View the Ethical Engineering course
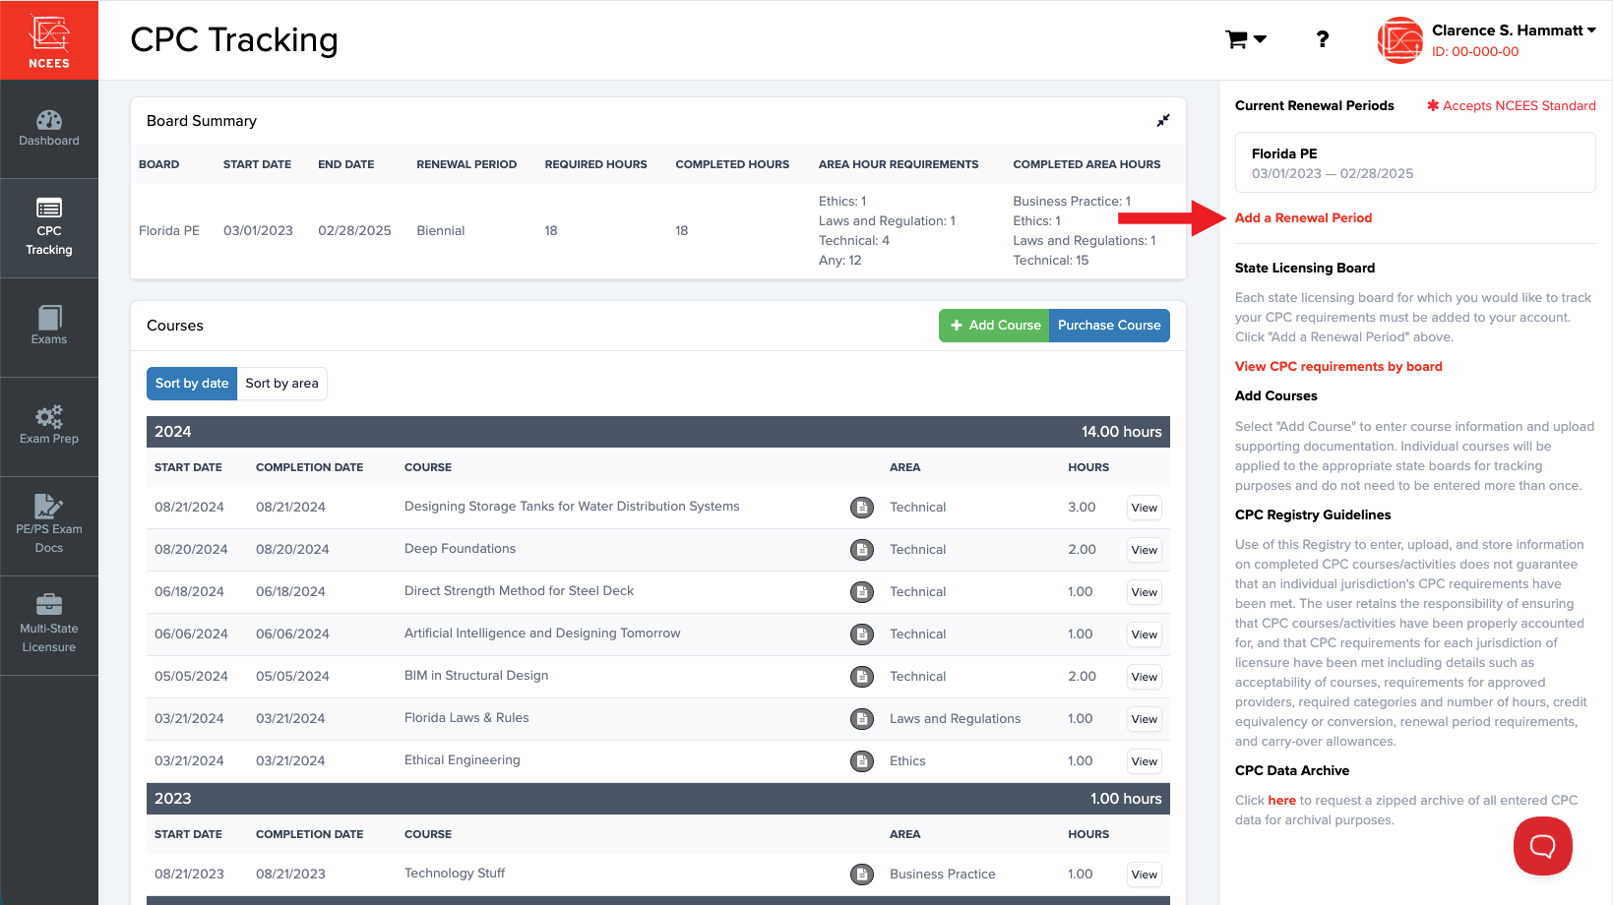 click(x=1145, y=761)
